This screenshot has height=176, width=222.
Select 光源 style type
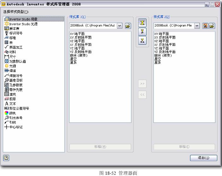[x=10, y=66]
